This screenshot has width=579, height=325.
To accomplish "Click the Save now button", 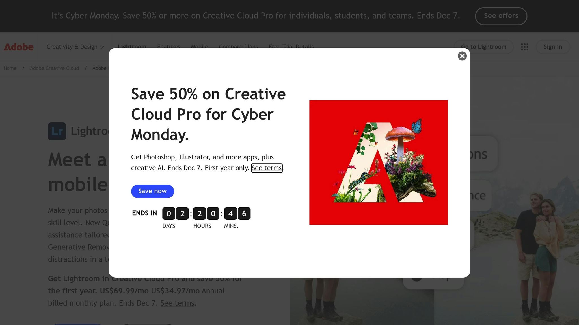I will coord(153,191).
